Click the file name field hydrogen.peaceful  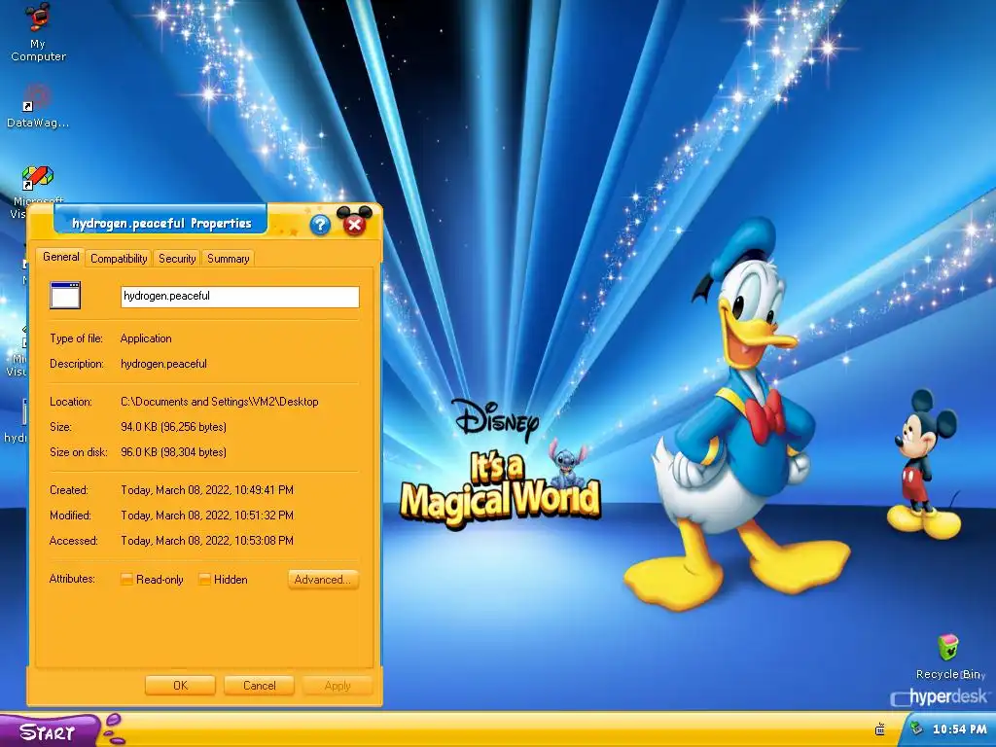[240, 297]
